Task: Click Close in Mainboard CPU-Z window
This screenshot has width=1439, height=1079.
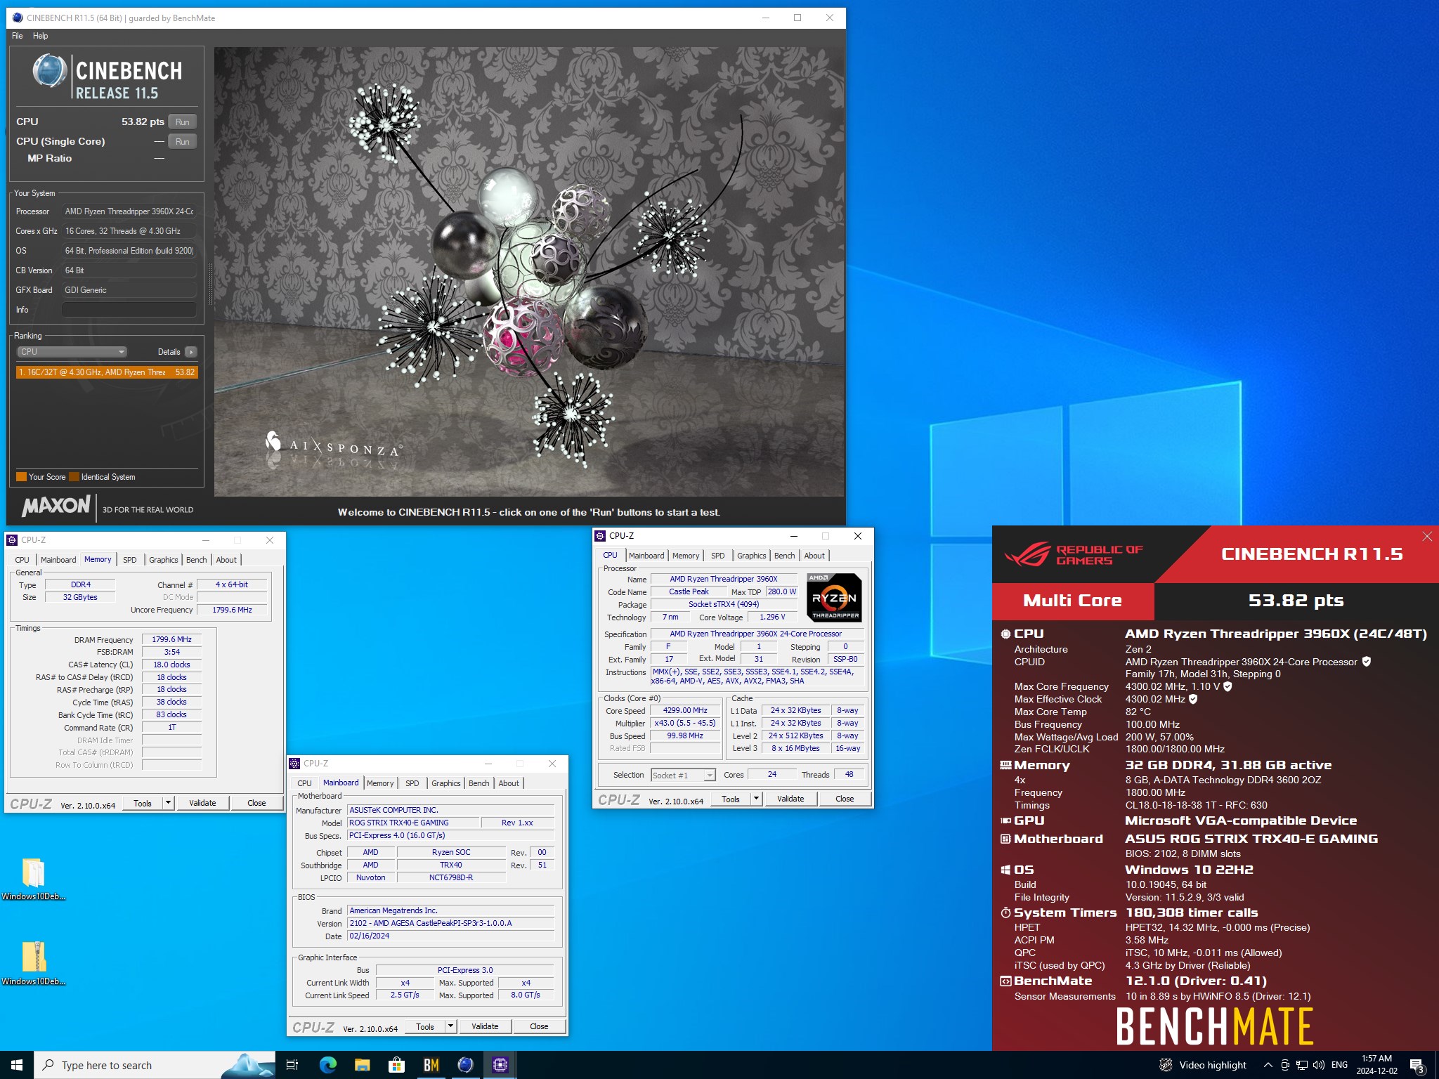Action: coord(539,1026)
